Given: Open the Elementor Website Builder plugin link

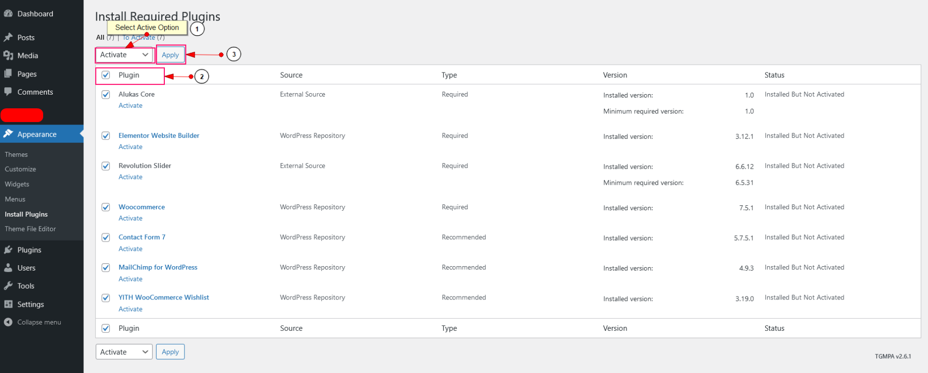Looking at the screenshot, I should (x=159, y=136).
